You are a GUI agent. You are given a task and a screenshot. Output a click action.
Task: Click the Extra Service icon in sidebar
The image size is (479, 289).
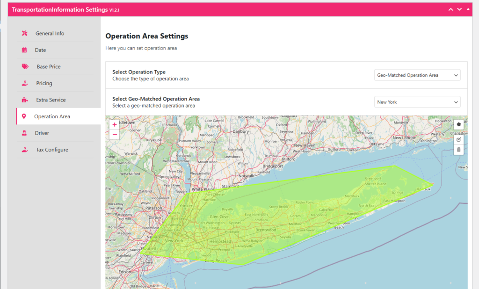pyautogui.click(x=25, y=100)
